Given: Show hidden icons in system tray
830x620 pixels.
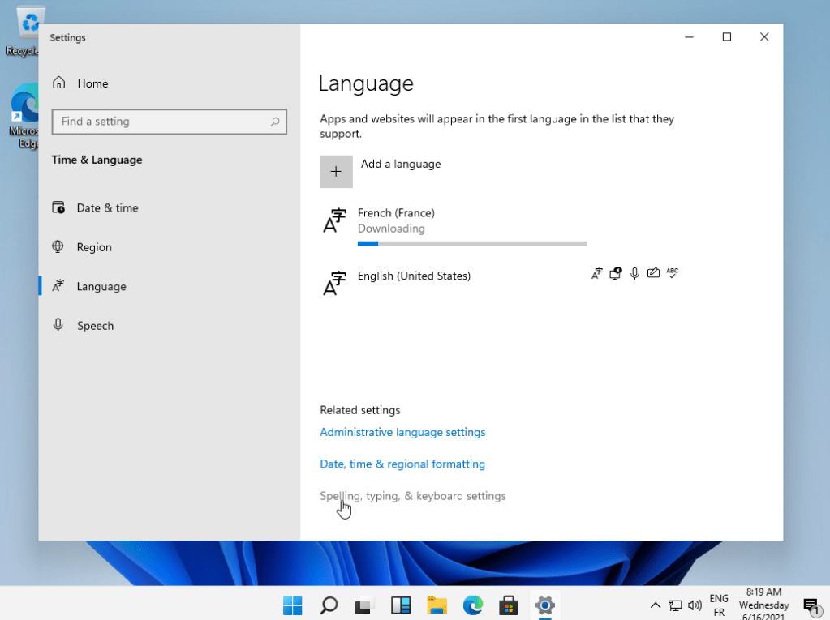Looking at the screenshot, I should tap(656, 605).
